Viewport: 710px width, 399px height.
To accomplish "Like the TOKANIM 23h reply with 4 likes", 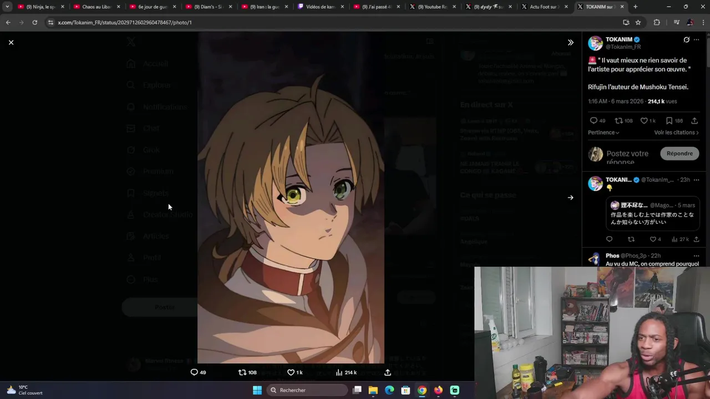I will tap(655, 239).
